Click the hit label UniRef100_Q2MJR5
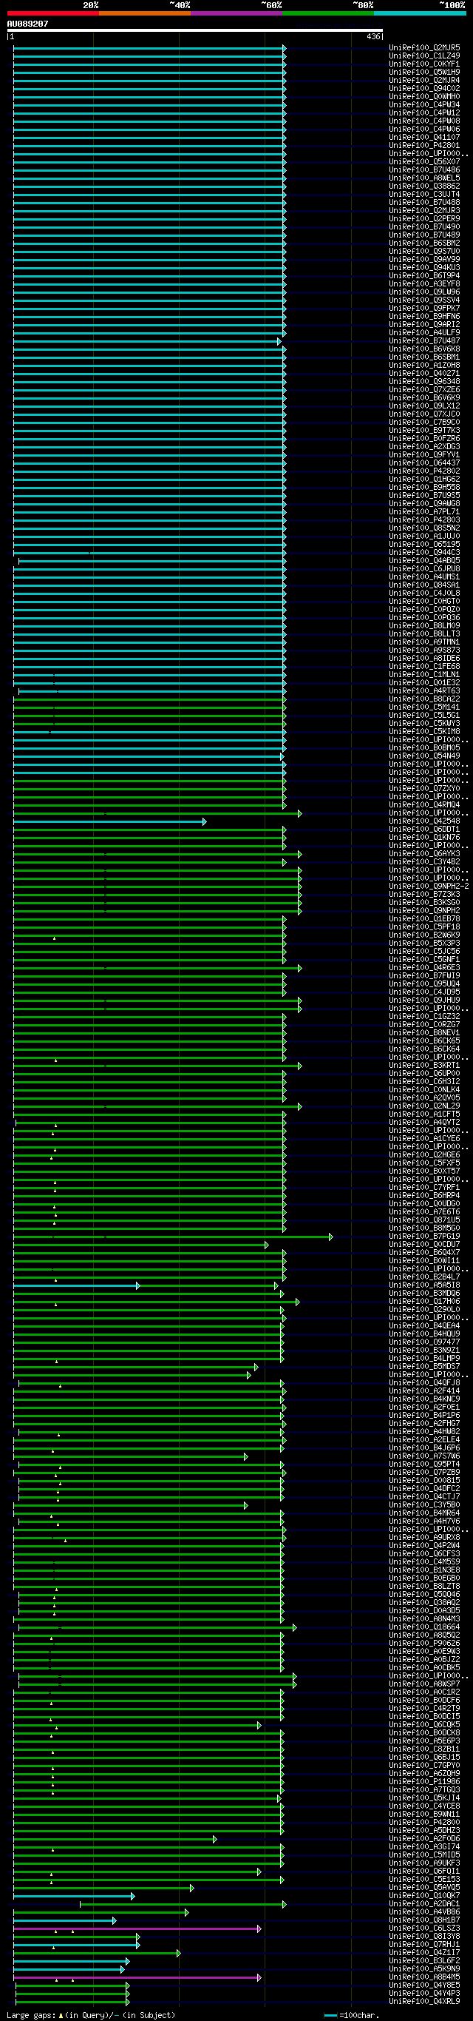The image size is (473, 2021). click(x=424, y=48)
